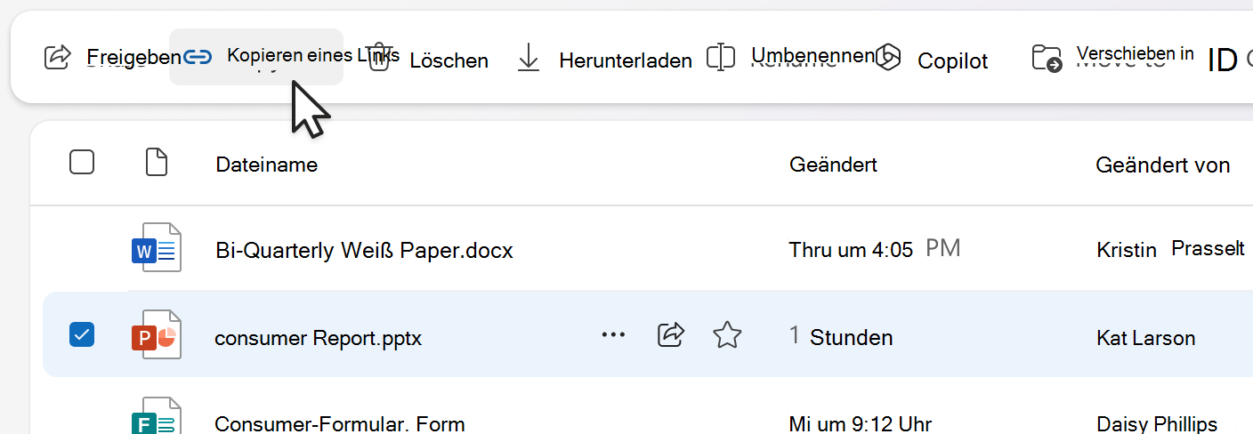The height and width of the screenshot is (434, 1253).
Task: Click the Forms icon of Consumer-Formular
Action: tap(157, 416)
